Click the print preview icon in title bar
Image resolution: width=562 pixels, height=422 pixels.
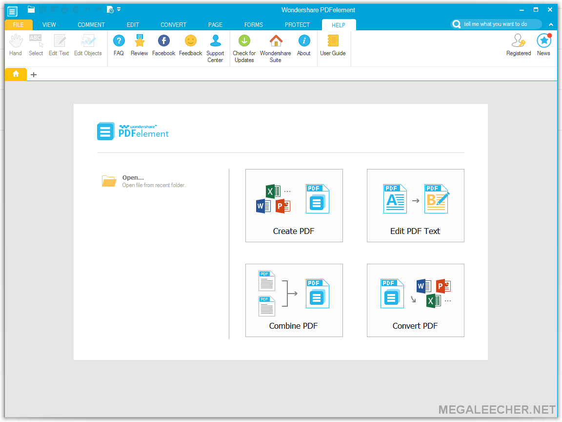pos(76,10)
